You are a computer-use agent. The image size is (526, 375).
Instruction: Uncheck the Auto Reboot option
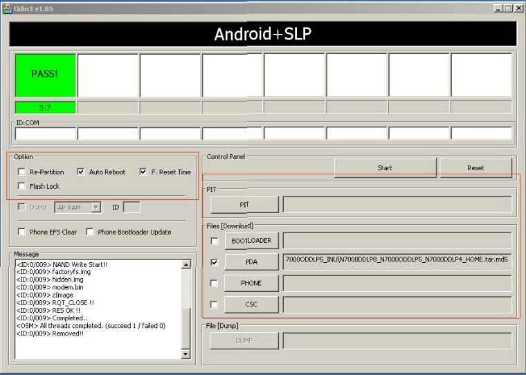[81, 172]
